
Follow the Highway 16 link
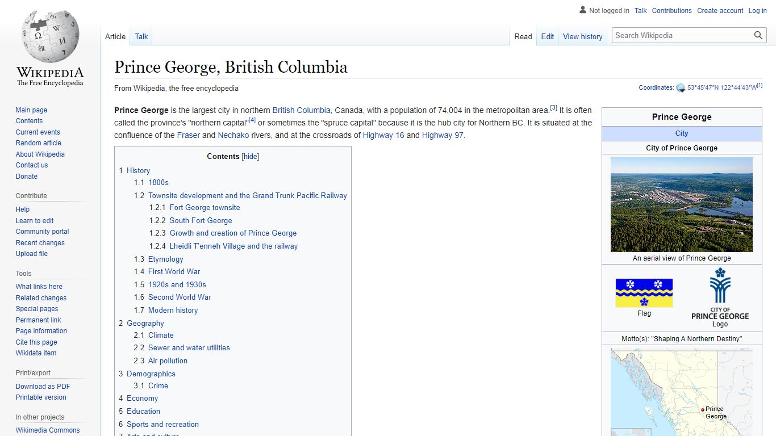(383, 135)
